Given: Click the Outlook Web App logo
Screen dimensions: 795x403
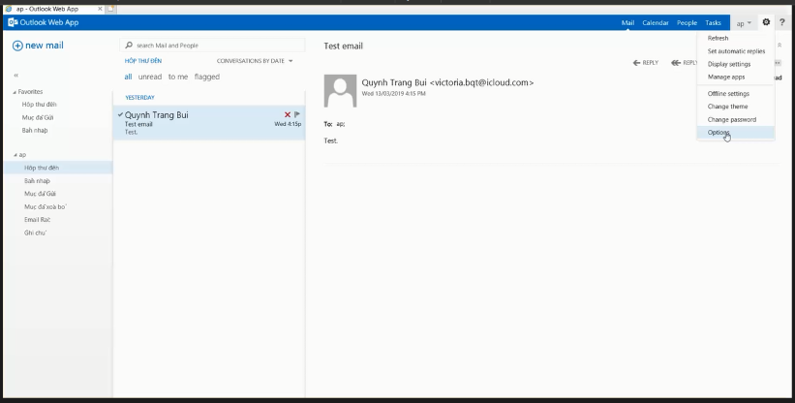Looking at the screenshot, I should pos(13,22).
